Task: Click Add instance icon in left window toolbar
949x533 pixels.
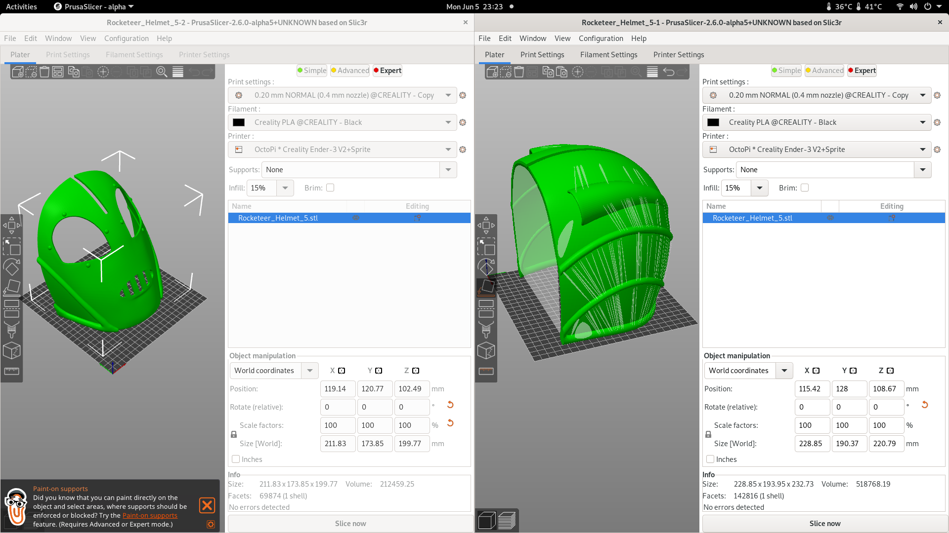Action: pos(103,72)
